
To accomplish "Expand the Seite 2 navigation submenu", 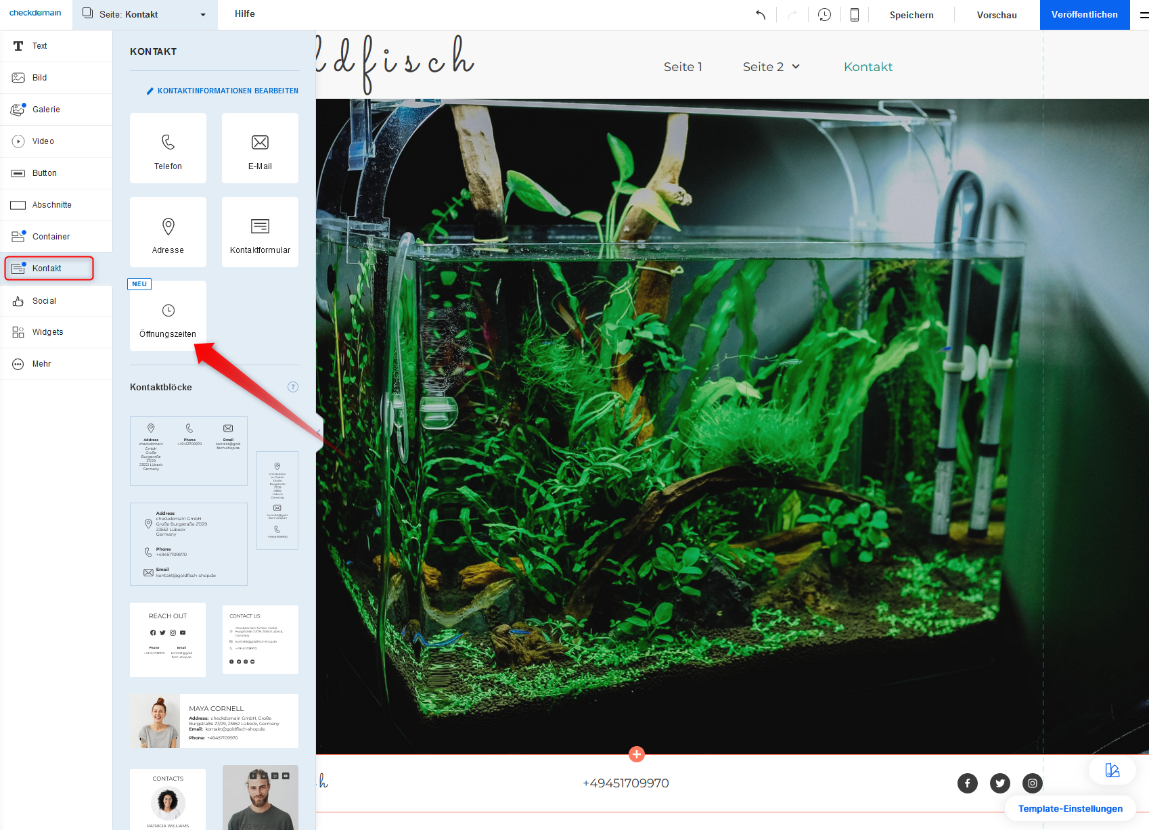I will (x=796, y=66).
